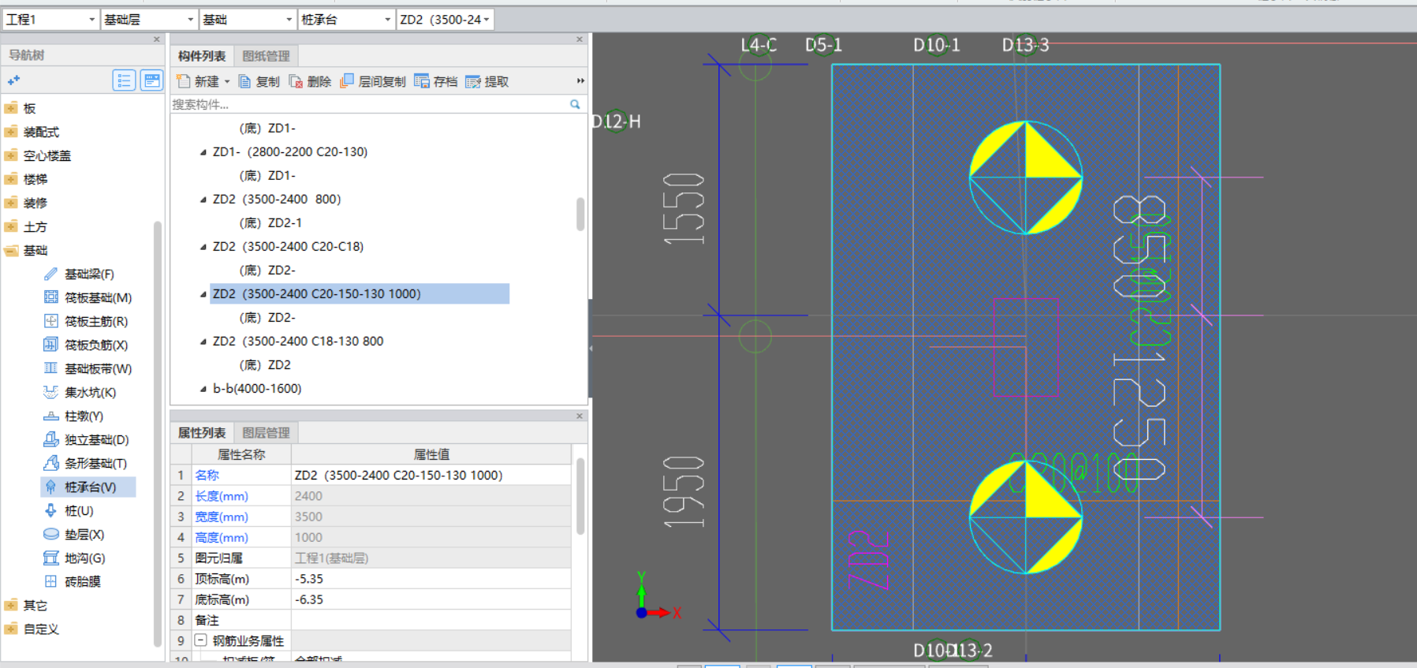This screenshot has width=1417, height=668.
Task: Click the 新建 (New) toolbar icon
Action: tap(184, 81)
